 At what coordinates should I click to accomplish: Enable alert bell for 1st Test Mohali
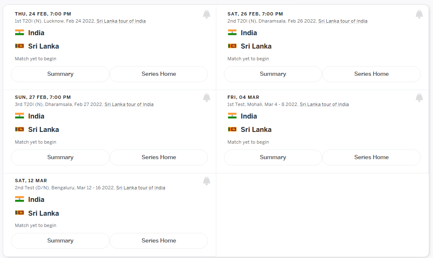(x=419, y=98)
